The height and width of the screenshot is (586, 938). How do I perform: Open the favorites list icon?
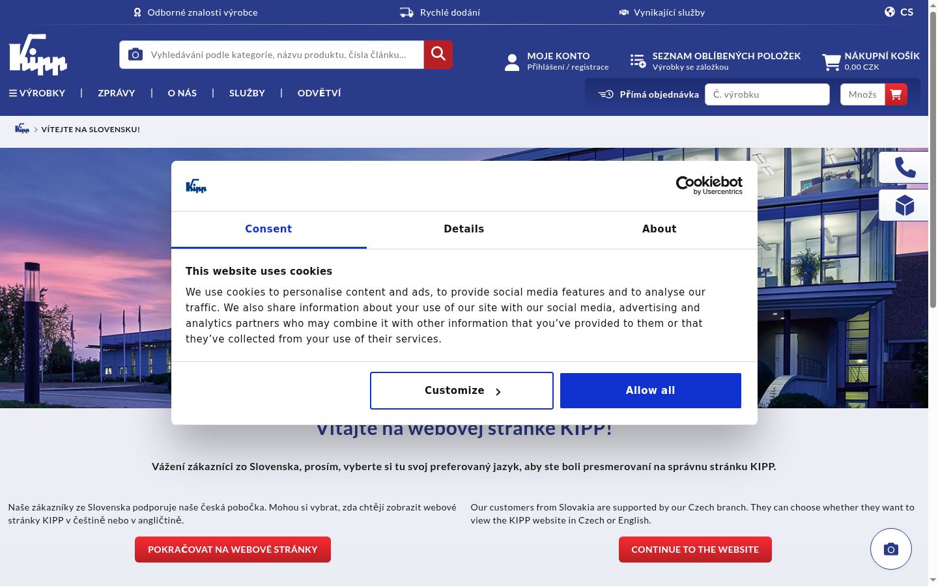pos(638,61)
